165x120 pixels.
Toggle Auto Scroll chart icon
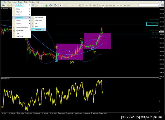38,5
